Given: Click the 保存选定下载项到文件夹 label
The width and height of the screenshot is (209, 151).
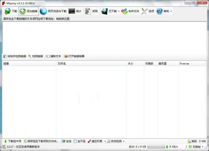Looking at the screenshot, I should (43, 141).
